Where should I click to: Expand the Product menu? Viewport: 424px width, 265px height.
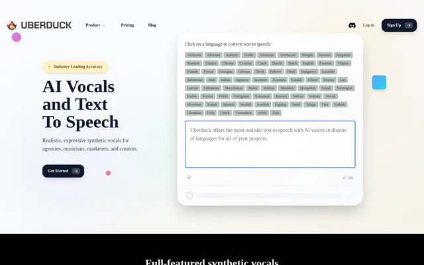(x=95, y=25)
